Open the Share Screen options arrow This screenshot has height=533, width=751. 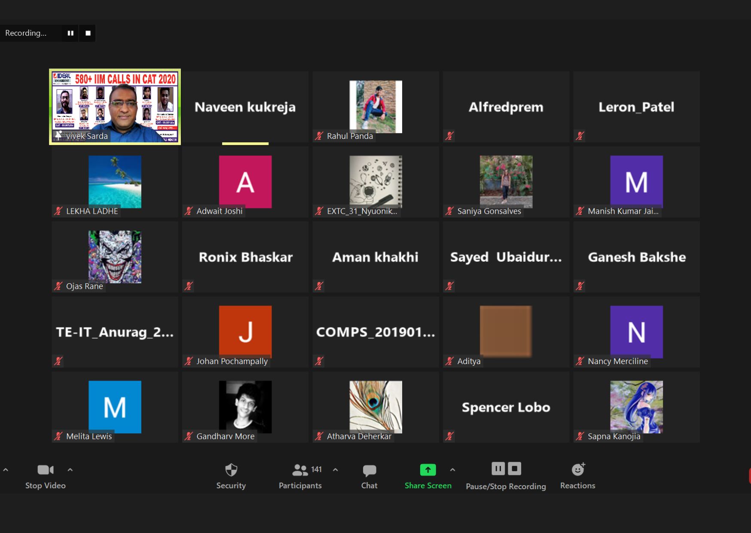point(452,470)
